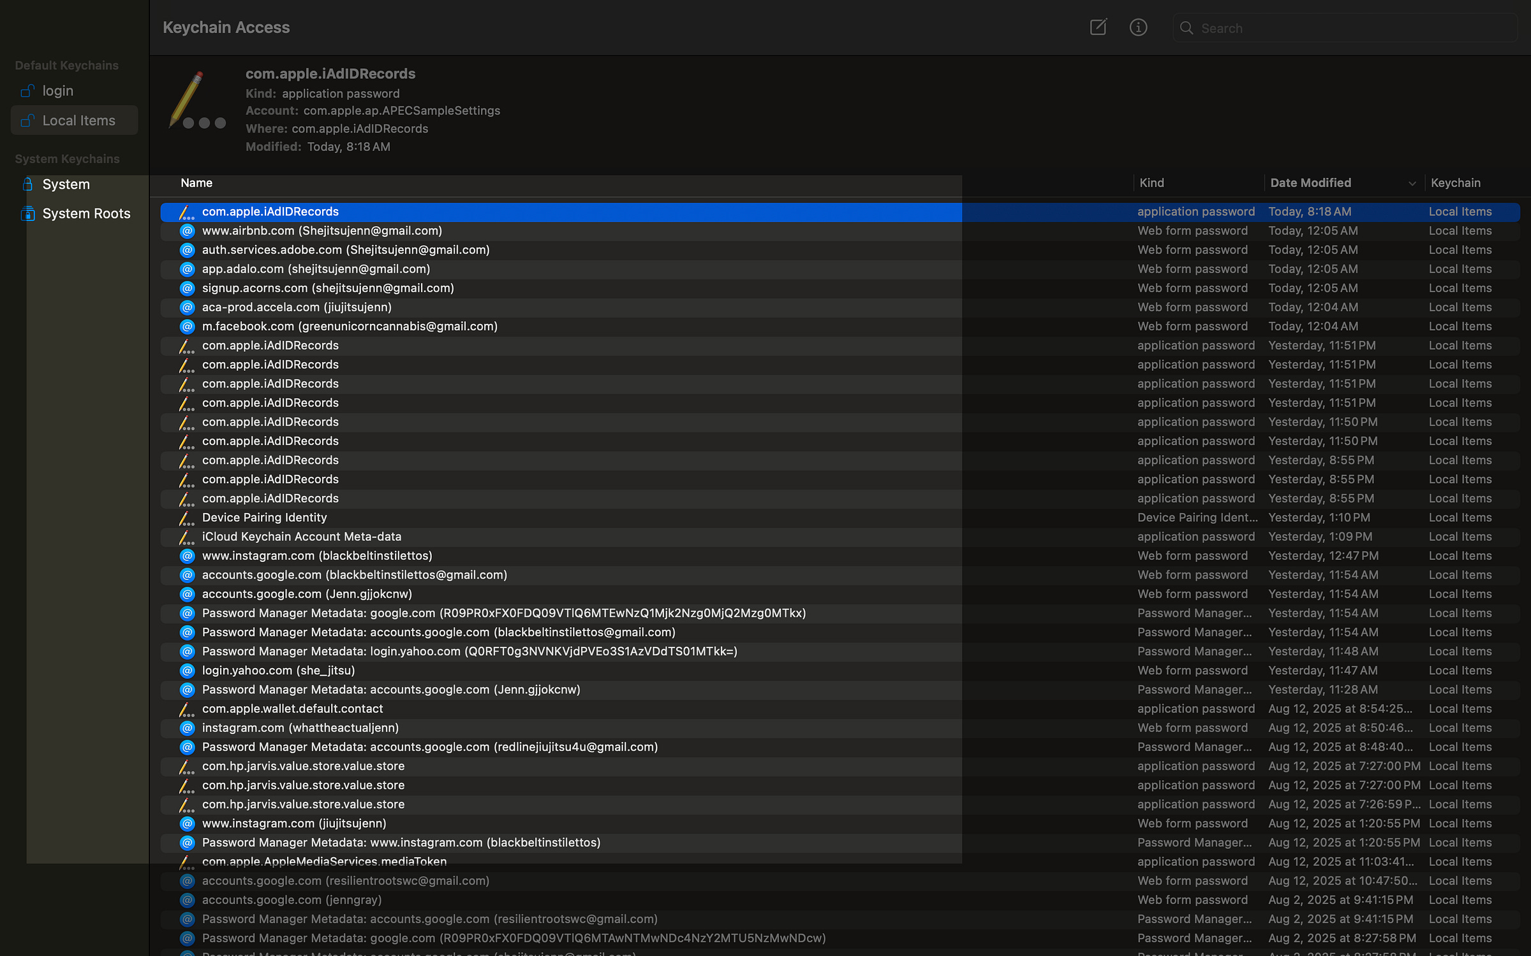
Task: Select com.apple.wallet.default.contact entry
Action: click(x=292, y=709)
